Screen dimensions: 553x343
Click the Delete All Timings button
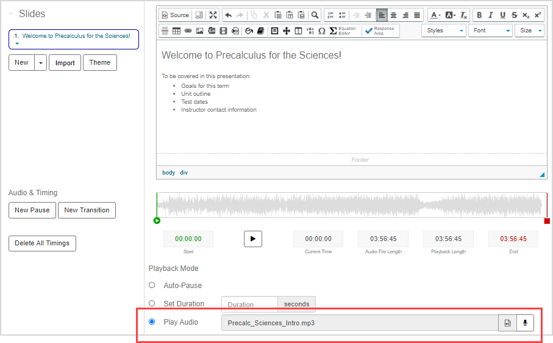coord(42,243)
